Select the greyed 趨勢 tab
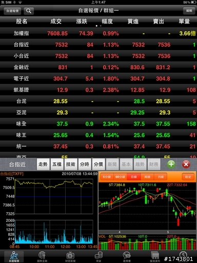 tap(140, 164)
